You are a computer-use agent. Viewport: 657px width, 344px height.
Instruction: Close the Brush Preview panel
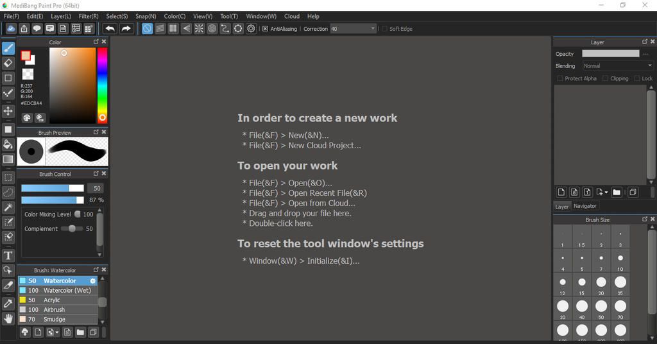(x=104, y=132)
